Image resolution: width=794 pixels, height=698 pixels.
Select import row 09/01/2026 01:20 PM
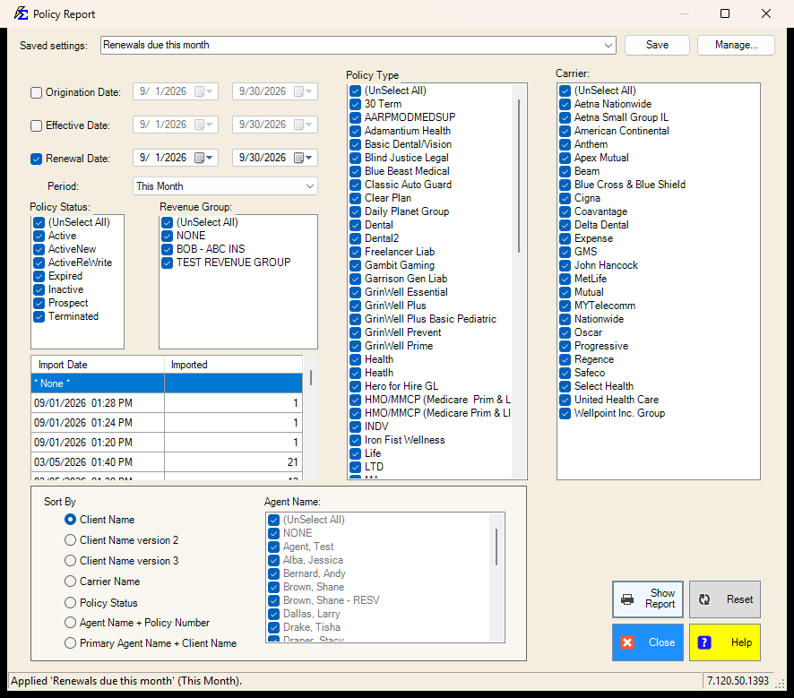167,443
